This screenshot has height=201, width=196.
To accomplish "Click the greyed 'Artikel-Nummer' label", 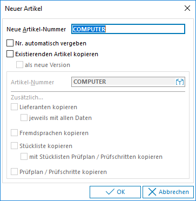I will [x=32, y=82].
